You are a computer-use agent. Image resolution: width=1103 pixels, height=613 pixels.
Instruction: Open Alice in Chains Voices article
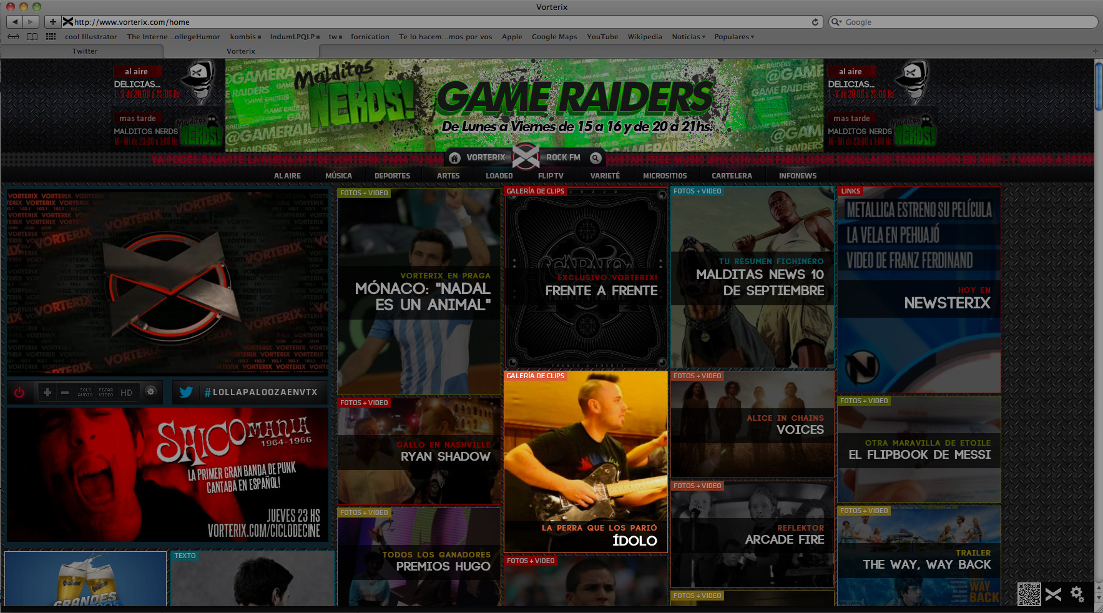click(x=752, y=424)
